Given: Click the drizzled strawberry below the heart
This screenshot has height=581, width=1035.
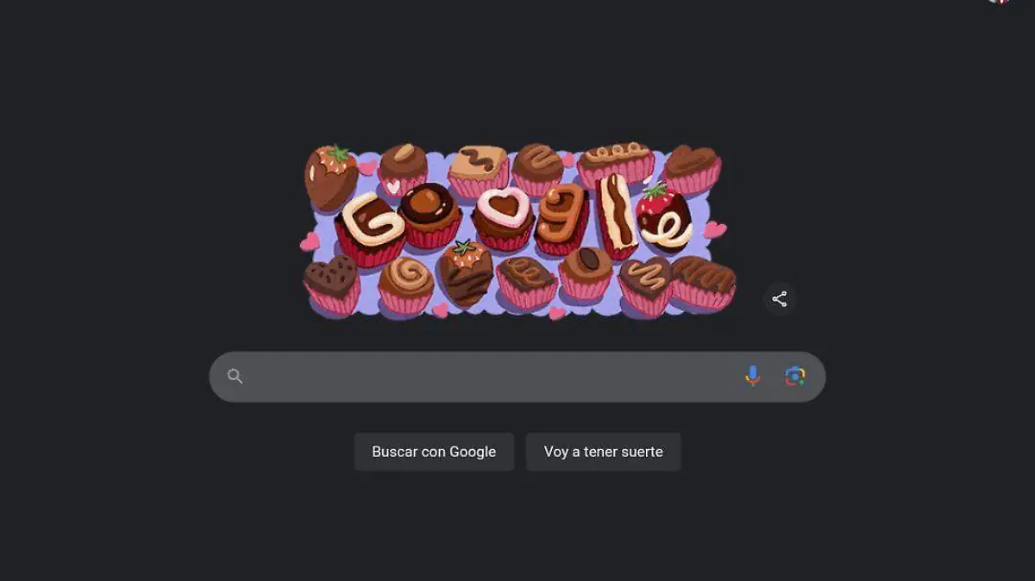Looking at the screenshot, I should (x=465, y=274).
